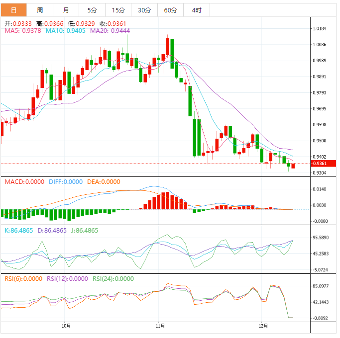Open the 5分 timeframe tab

coord(92,10)
